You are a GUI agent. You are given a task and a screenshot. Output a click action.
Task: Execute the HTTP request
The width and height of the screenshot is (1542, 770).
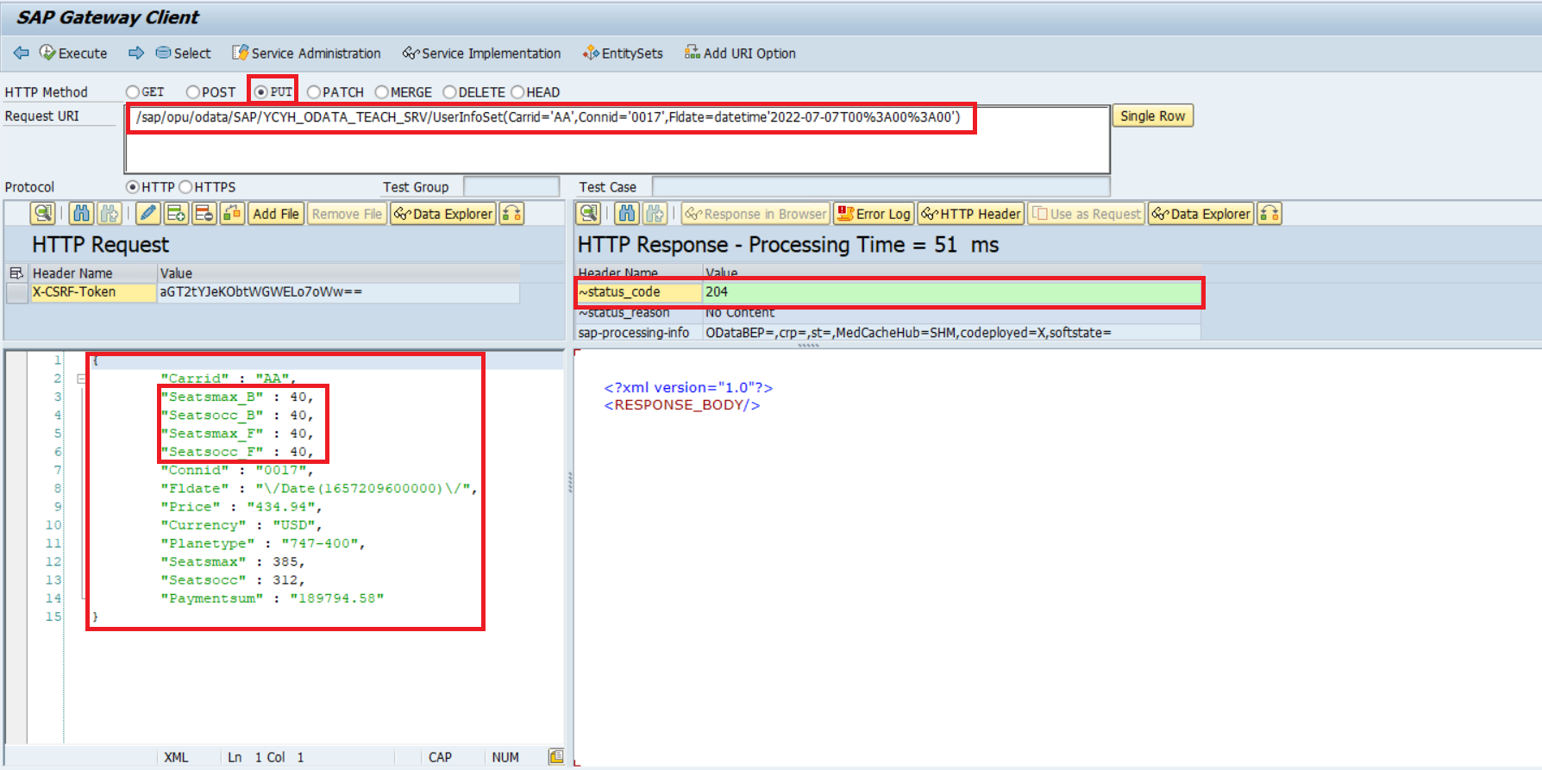pos(73,53)
